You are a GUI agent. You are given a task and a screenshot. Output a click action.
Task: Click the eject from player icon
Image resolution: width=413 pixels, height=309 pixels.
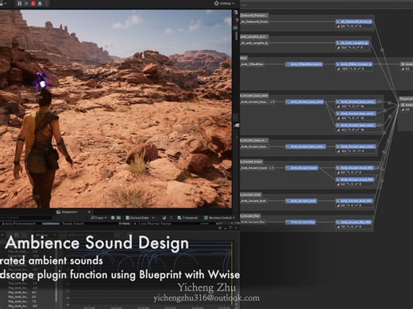pyautogui.click(x=40, y=4)
